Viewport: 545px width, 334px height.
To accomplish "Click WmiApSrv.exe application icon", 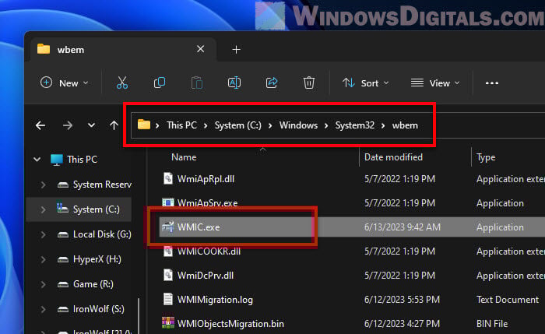I will click(168, 202).
